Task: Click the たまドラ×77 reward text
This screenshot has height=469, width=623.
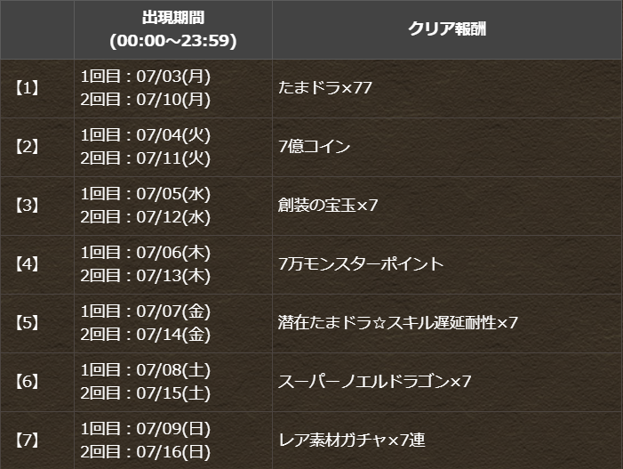Action: point(325,88)
